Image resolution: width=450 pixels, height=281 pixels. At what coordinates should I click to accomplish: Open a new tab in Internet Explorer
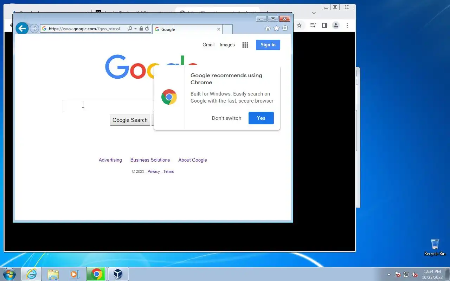(227, 29)
